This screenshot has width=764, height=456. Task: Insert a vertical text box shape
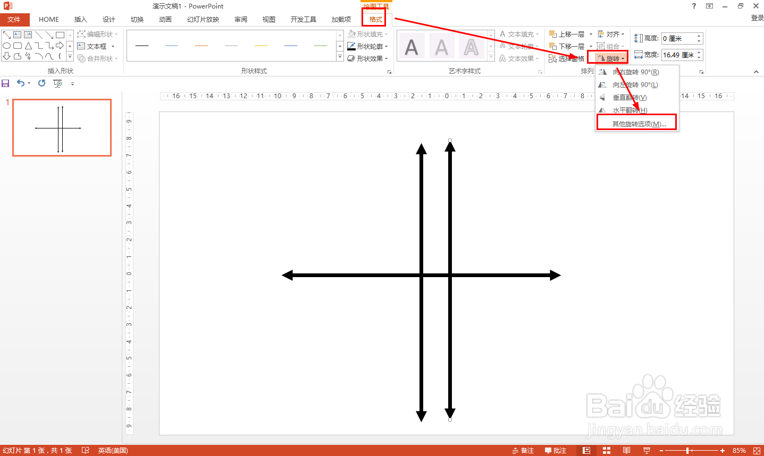(x=28, y=35)
